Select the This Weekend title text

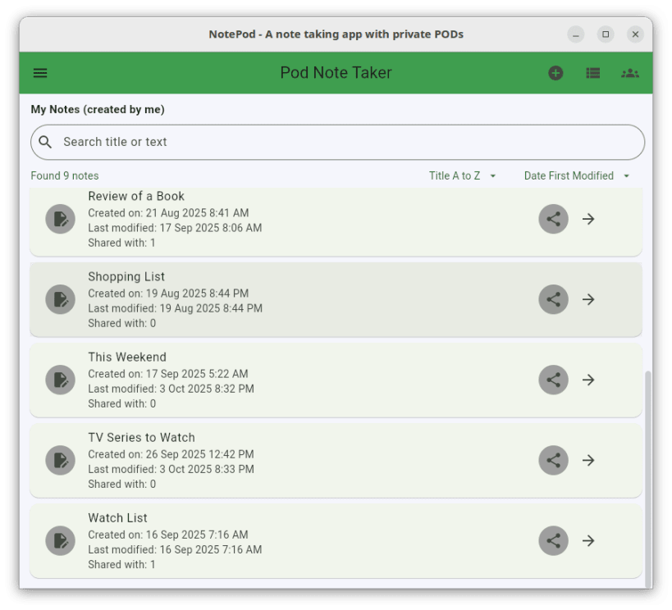point(127,357)
